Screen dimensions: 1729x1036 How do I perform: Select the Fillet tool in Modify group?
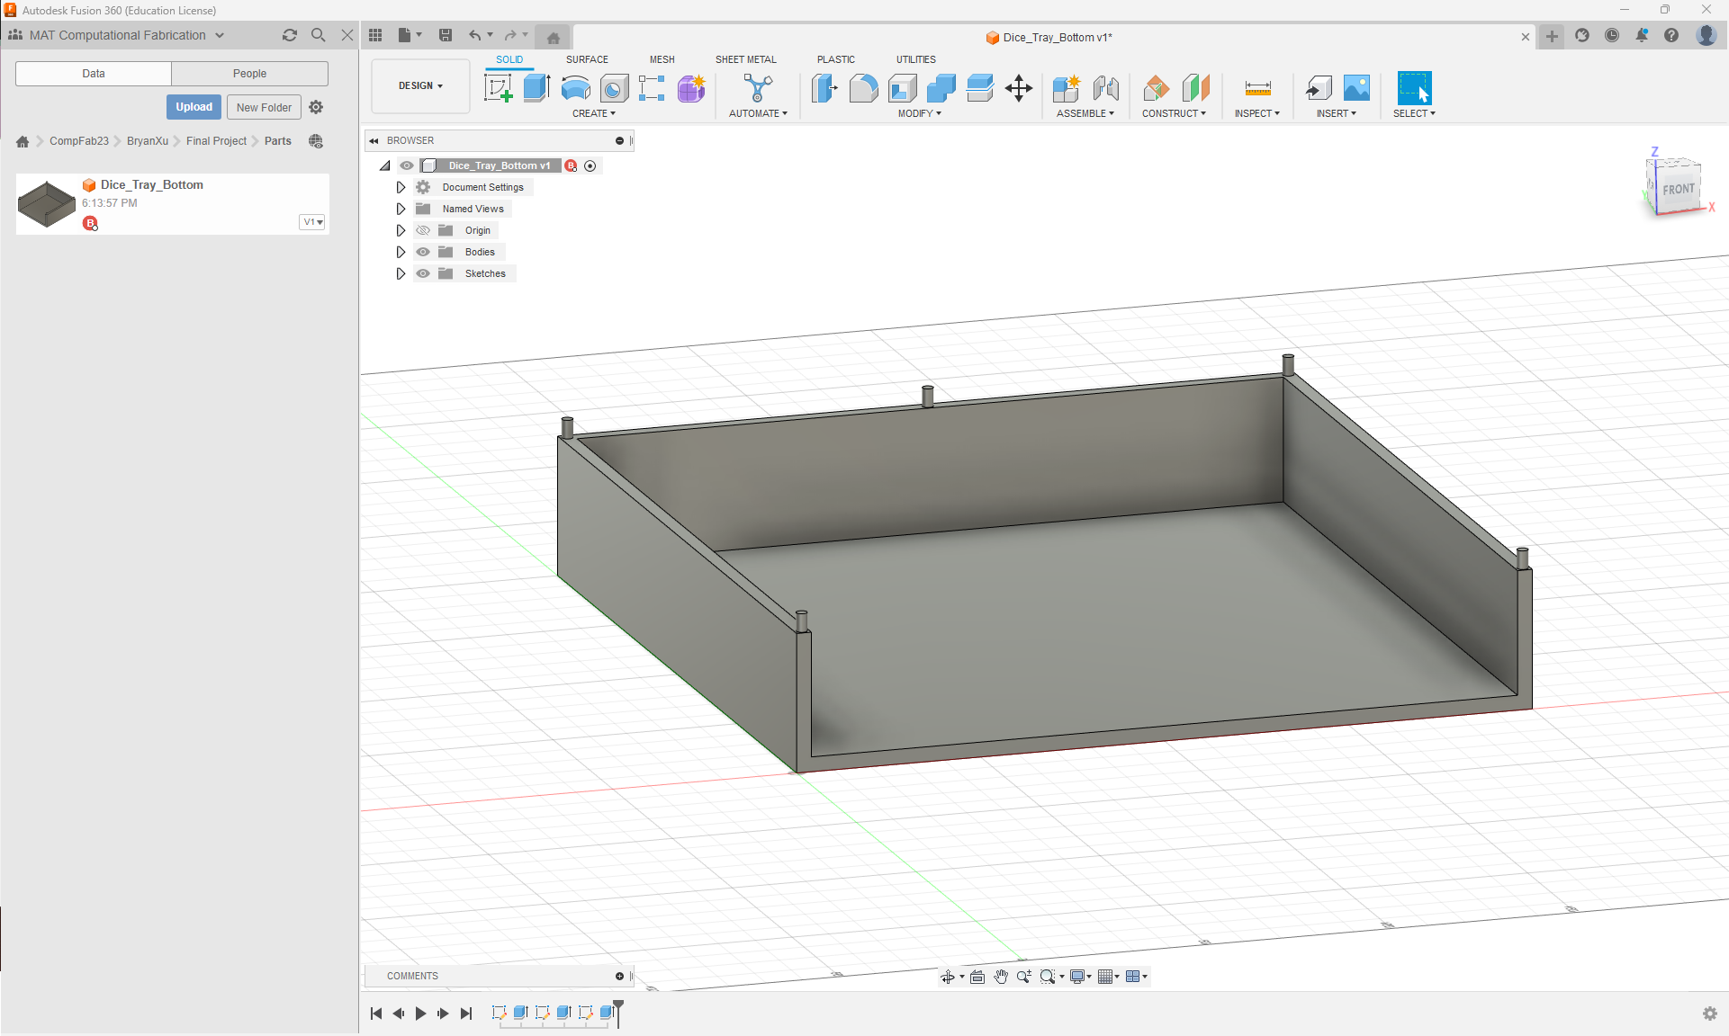pyautogui.click(x=863, y=88)
